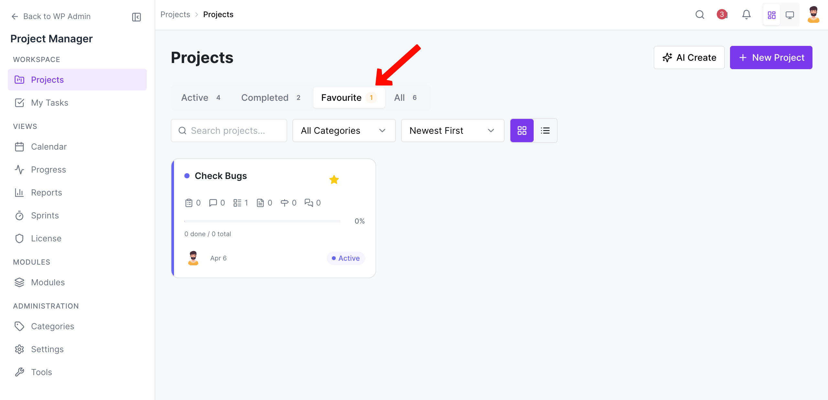Screen dimensions: 828x400
Task: Switch to list view layout
Action: coord(545,131)
